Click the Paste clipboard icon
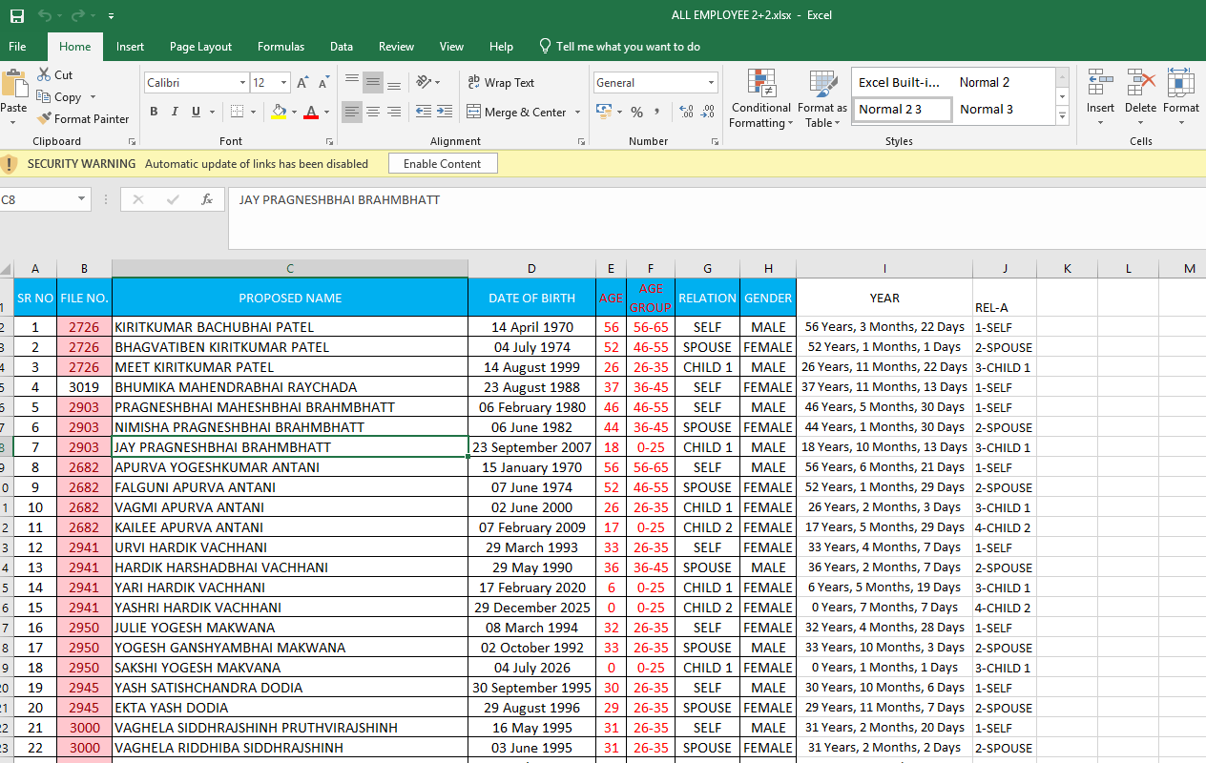 [14, 85]
